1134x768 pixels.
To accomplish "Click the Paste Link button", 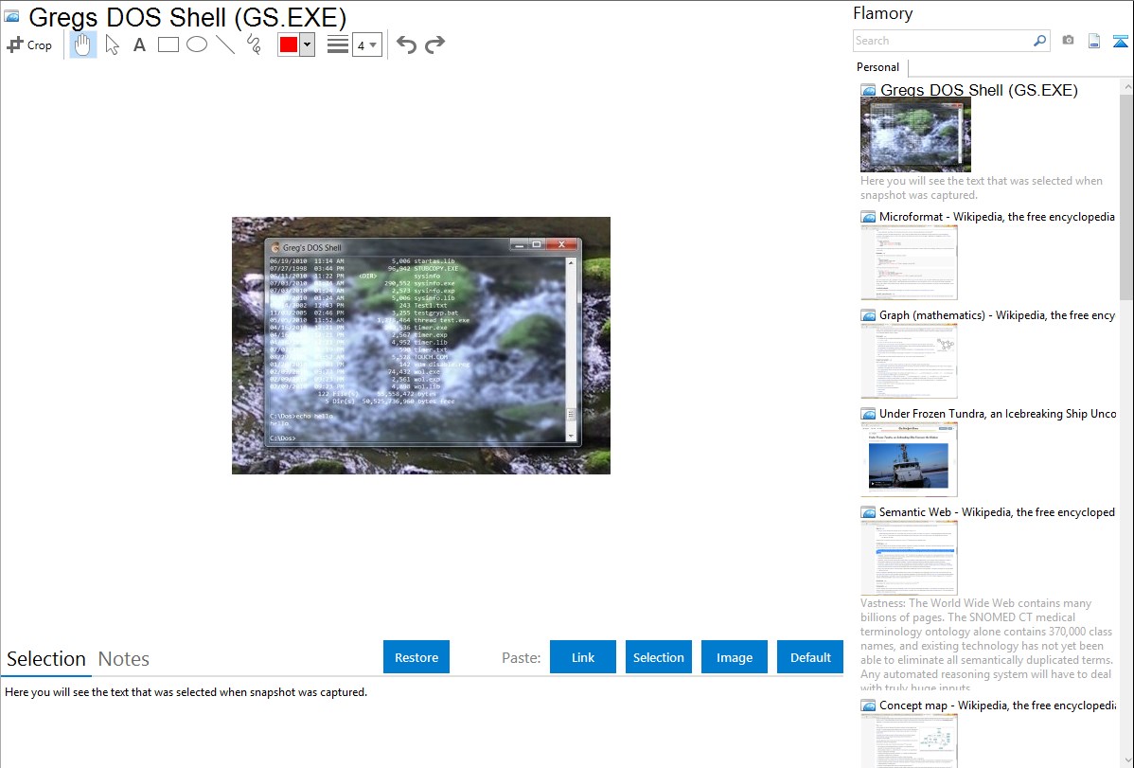I will pyautogui.click(x=583, y=657).
